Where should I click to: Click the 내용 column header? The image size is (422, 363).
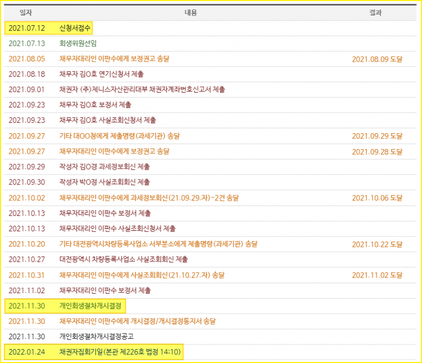(191, 13)
